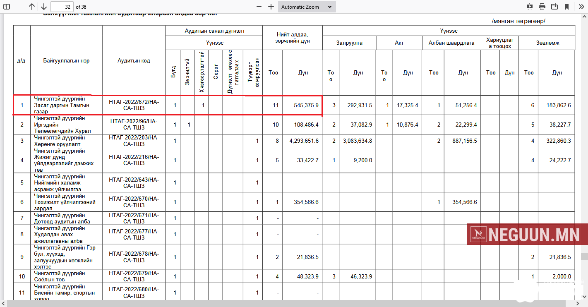Go to the previous page

tap(32, 7)
